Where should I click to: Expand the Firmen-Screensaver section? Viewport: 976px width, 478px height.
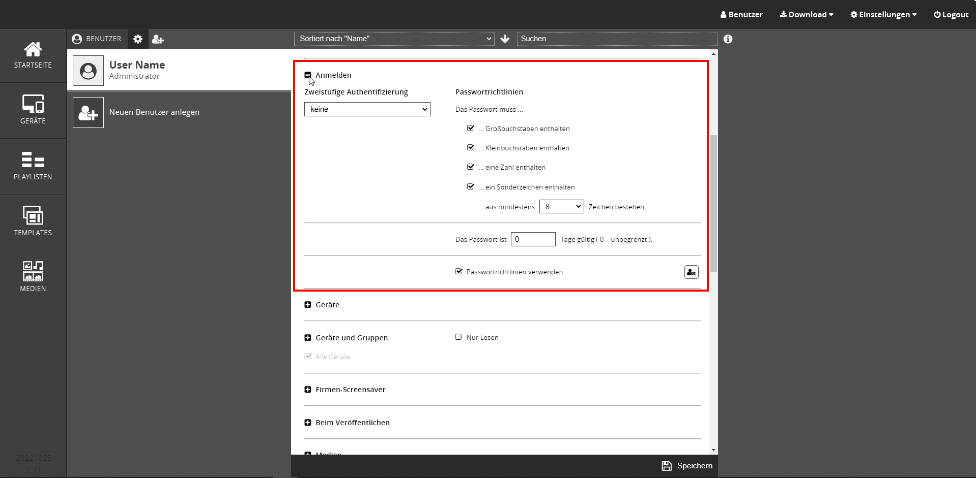pyautogui.click(x=308, y=390)
